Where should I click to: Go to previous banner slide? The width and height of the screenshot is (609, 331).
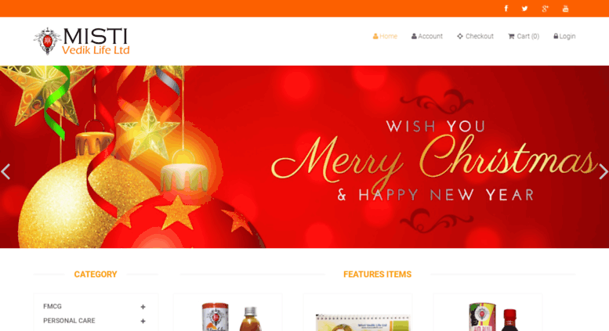click(5, 171)
